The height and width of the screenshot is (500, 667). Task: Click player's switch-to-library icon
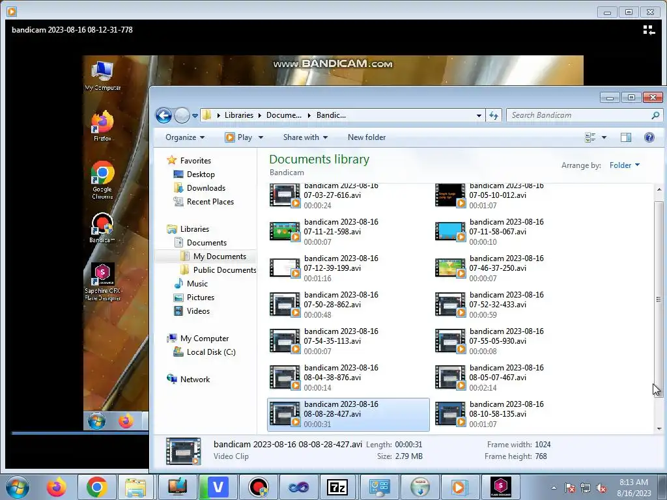pyautogui.click(x=649, y=30)
